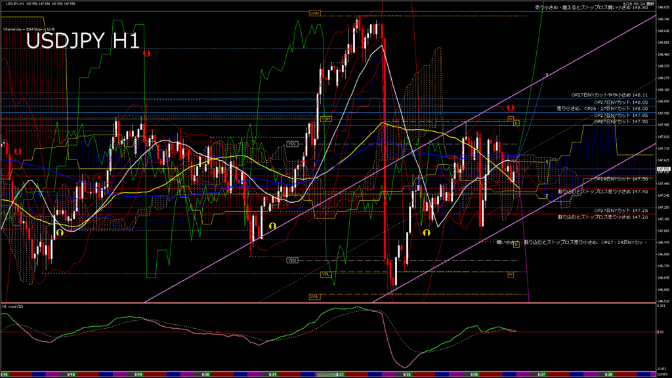The height and width of the screenshot is (378, 672).
Task: Click the YDC level tag
Action: pyautogui.click(x=292, y=143)
